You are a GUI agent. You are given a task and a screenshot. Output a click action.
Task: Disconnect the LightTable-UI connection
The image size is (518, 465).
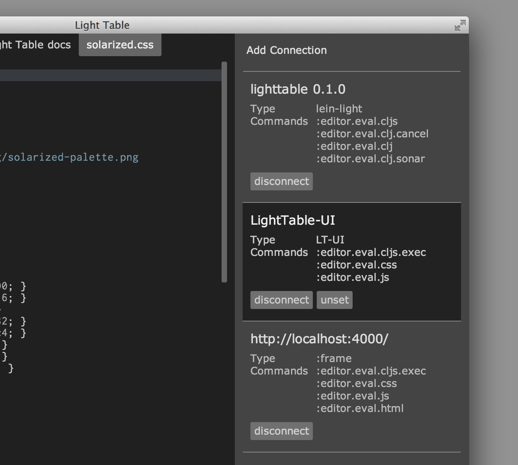click(x=282, y=300)
